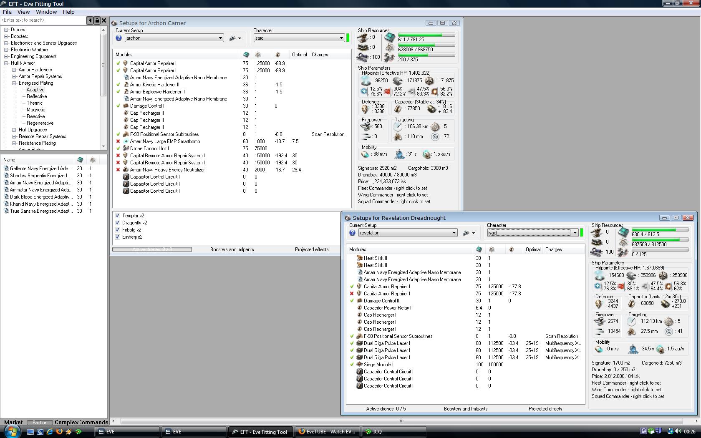The height and width of the screenshot is (438, 701).
Task: Click the Archon powergrid usage bar
Action: pos(426,45)
